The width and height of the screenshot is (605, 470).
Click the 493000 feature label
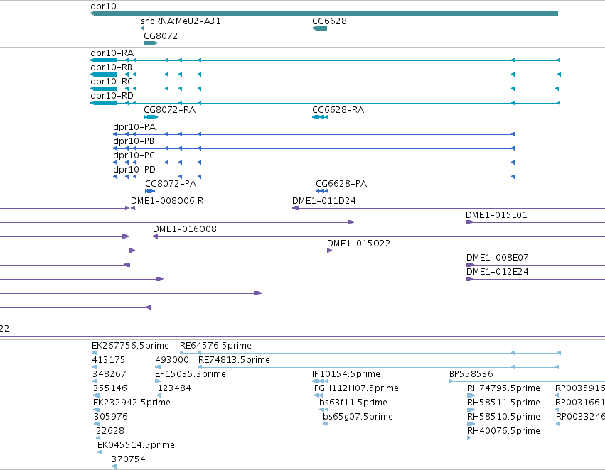point(172,360)
